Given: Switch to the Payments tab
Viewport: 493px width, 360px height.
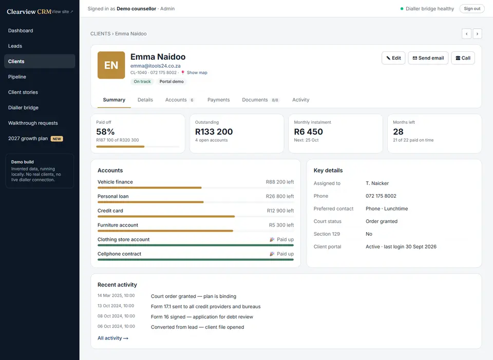Looking at the screenshot, I should click(x=219, y=100).
